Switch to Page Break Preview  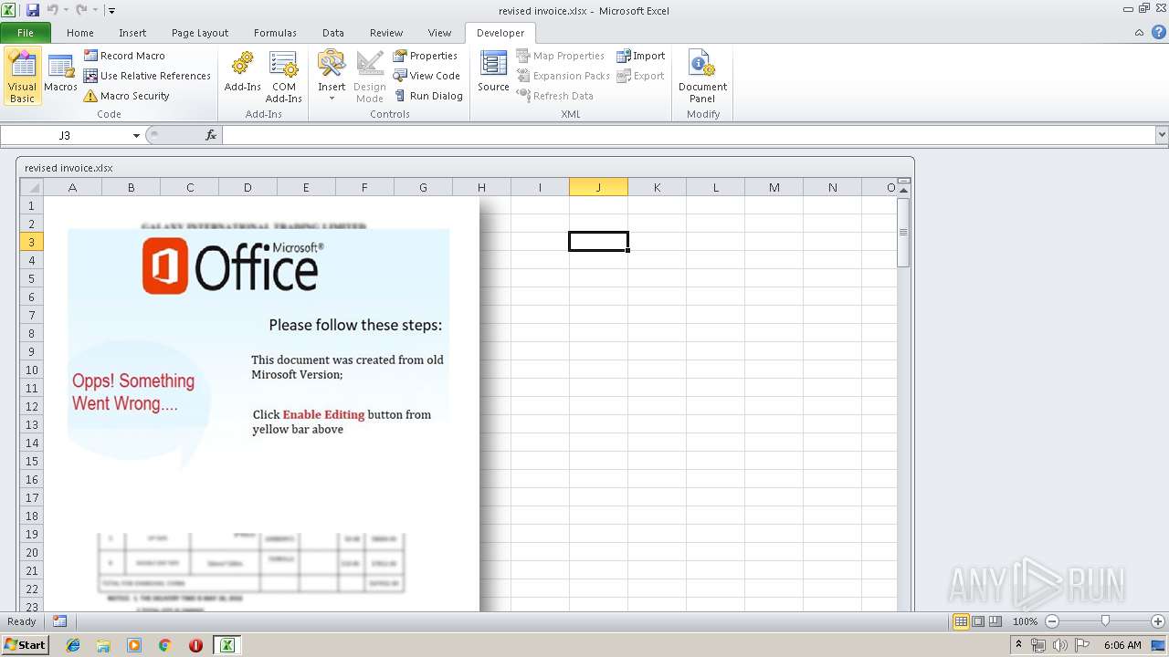[x=995, y=621]
